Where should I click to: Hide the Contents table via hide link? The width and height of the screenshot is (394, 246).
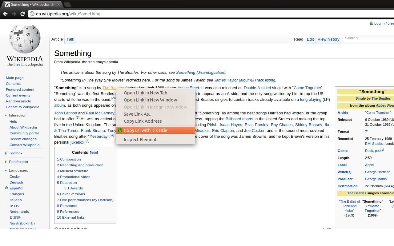click(94, 153)
